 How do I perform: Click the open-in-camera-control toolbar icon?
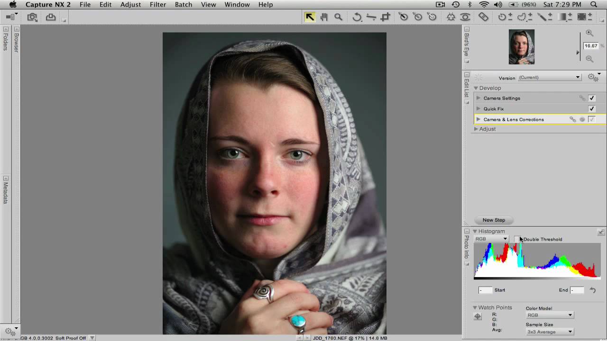coord(32,18)
